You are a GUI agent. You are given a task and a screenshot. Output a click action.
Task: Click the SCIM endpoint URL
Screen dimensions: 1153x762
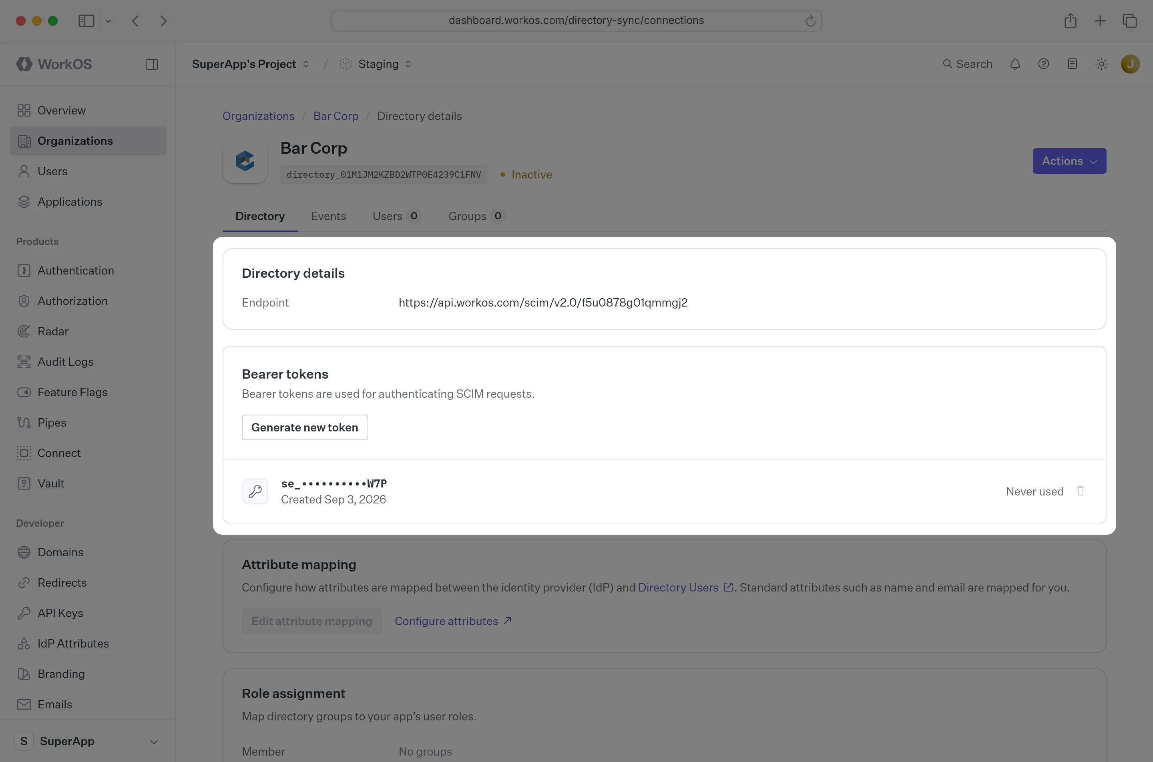click(543, 303)
